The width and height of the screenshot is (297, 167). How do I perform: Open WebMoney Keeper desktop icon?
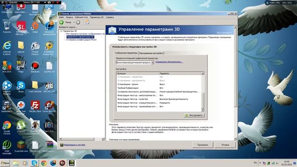click(x=49, y=48)
